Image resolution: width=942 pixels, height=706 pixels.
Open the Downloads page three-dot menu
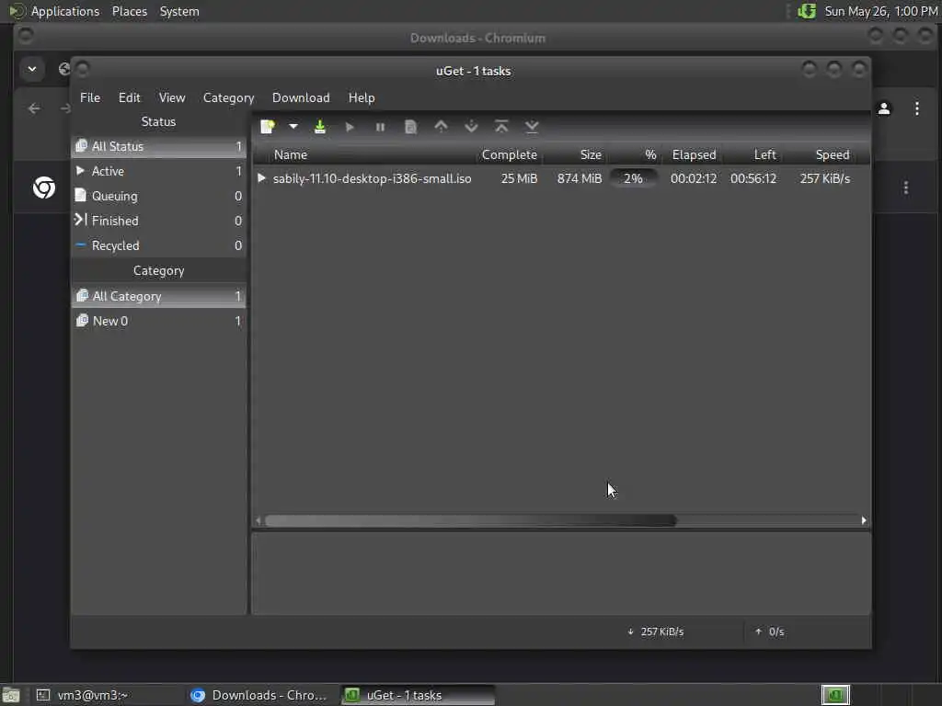point(906,188)
